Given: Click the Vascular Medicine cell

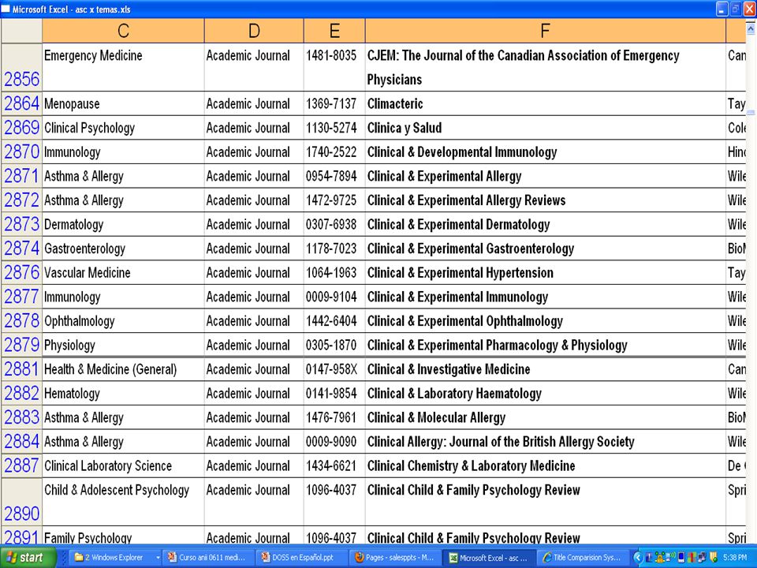Looking at the screenshot, I should [x=123, y=272].
